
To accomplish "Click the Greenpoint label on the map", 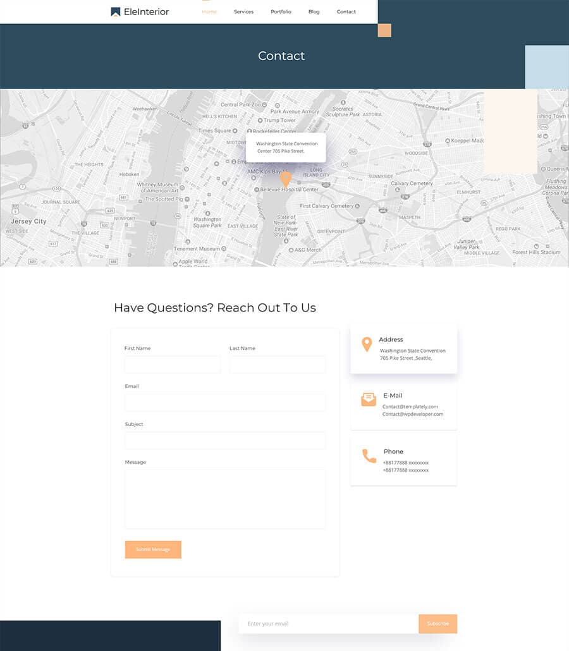I will [331, 231].
